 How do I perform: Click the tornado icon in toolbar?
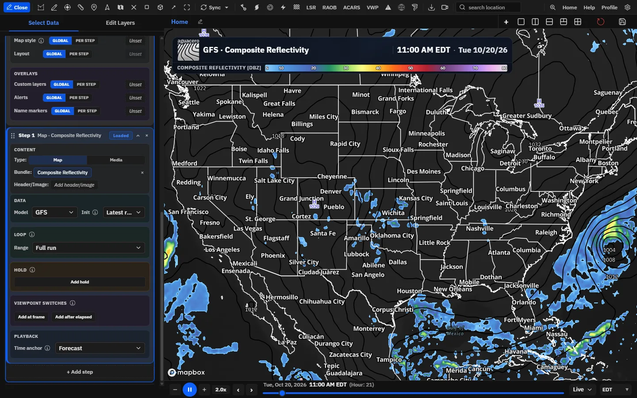click(x=414, y=8)
